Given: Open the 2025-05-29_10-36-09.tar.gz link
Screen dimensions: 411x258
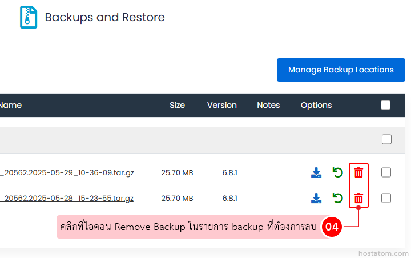Looking at the screenshot, I should tap(67, 172).
